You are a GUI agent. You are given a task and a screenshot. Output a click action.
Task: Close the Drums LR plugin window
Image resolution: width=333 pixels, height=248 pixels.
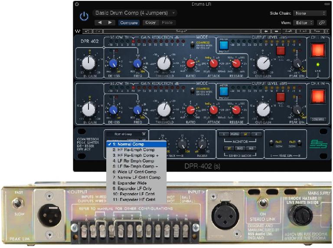tap(77, 4)
